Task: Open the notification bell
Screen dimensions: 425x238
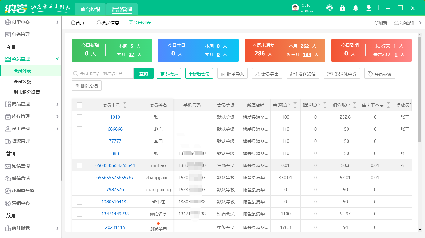Action: [356, 8]
